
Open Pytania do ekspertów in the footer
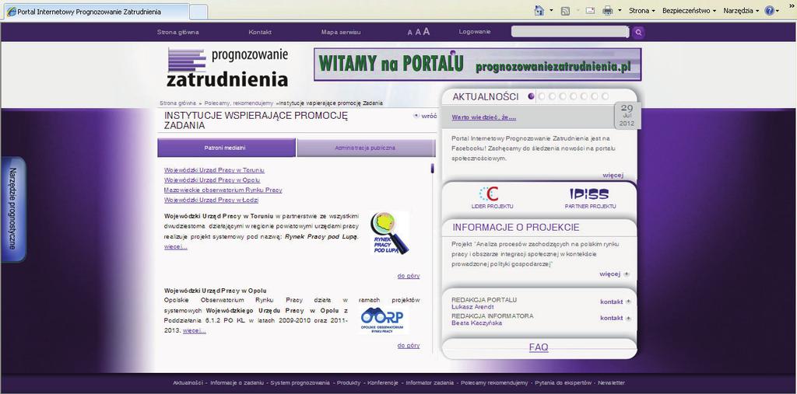tap(564, 383)
